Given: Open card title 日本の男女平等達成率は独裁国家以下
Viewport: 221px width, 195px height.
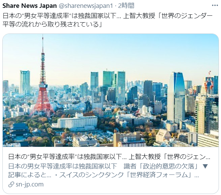Looking at the screenshot, I should [x=109, y=157].
